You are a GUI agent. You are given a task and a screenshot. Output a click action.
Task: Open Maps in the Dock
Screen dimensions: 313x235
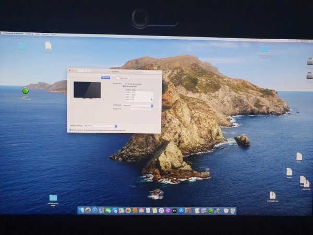point(122,210)
